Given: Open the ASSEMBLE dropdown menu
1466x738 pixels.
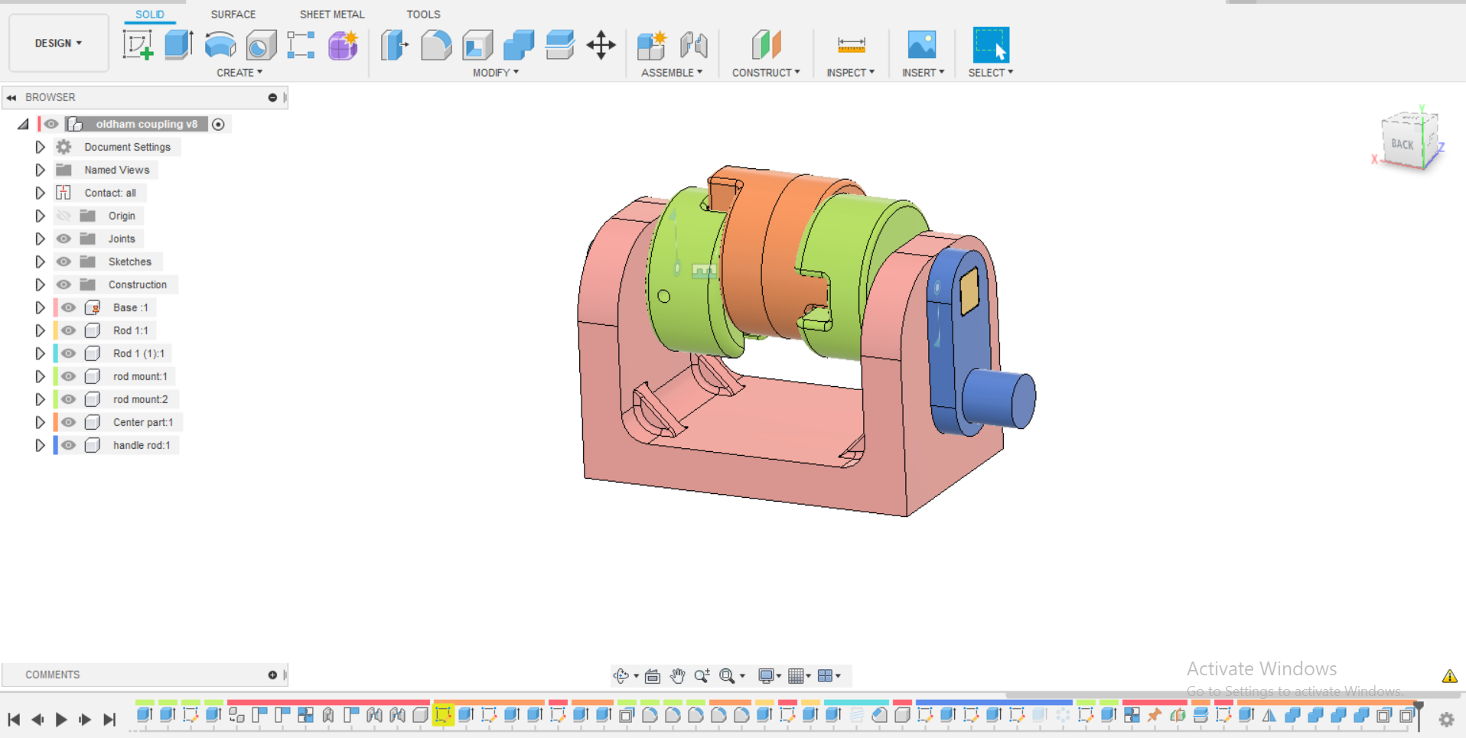Looking at the screenshot, I should [x=672, y=73].
